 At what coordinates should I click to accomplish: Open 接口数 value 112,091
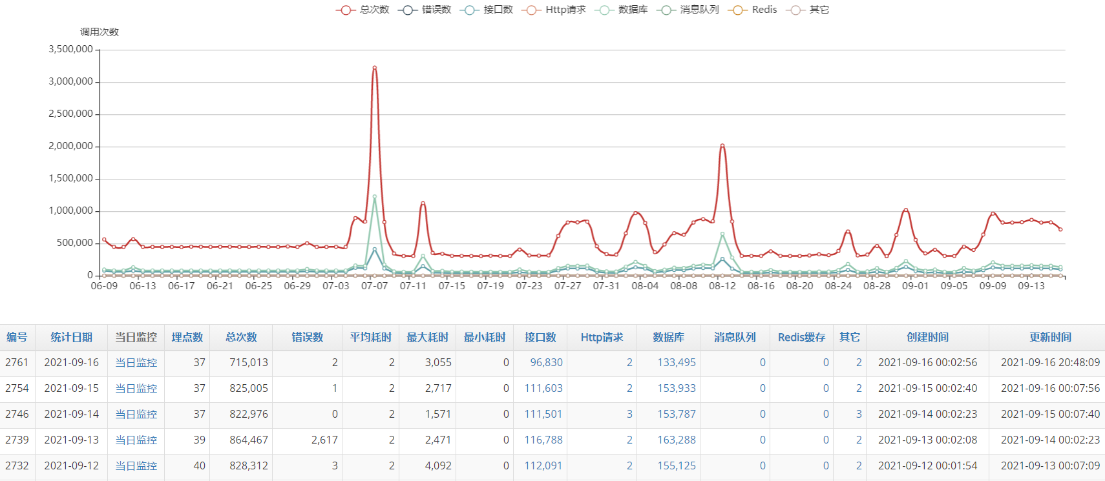coord(543,466)
